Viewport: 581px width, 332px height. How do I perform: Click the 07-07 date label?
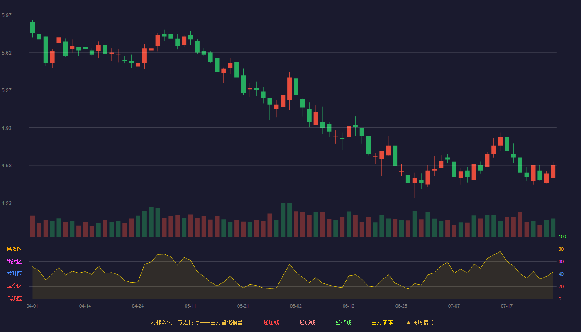click(454, 306)
